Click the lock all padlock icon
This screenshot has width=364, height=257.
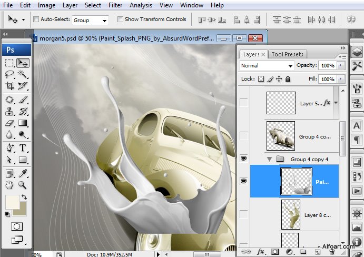pyautogui.click(x=288, y=79)
